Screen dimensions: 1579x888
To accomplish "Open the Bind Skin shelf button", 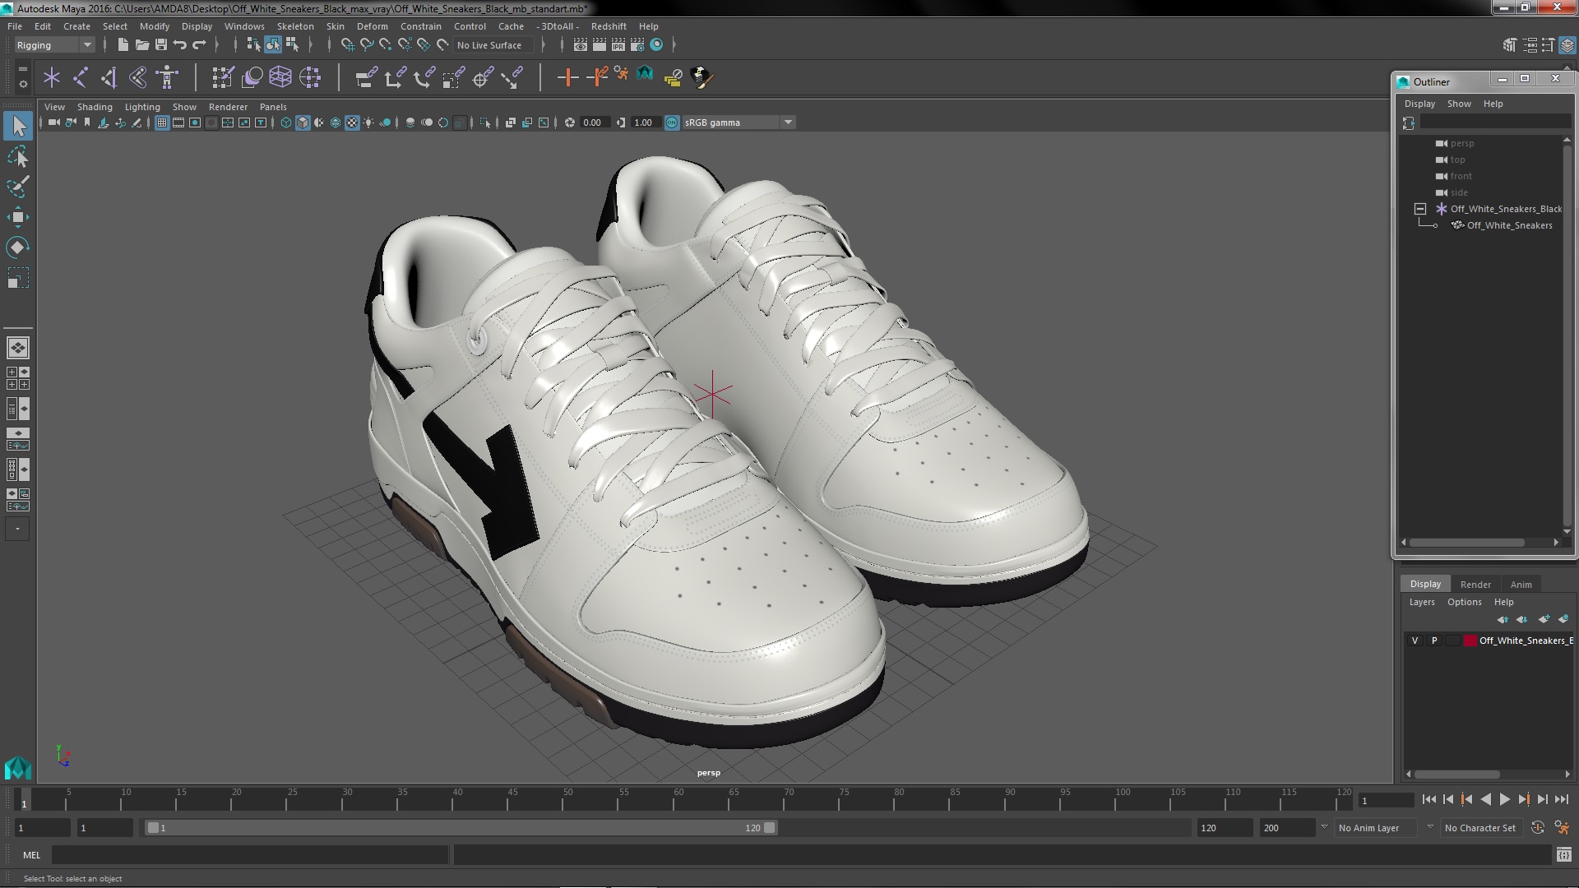I will pos(137,77).
